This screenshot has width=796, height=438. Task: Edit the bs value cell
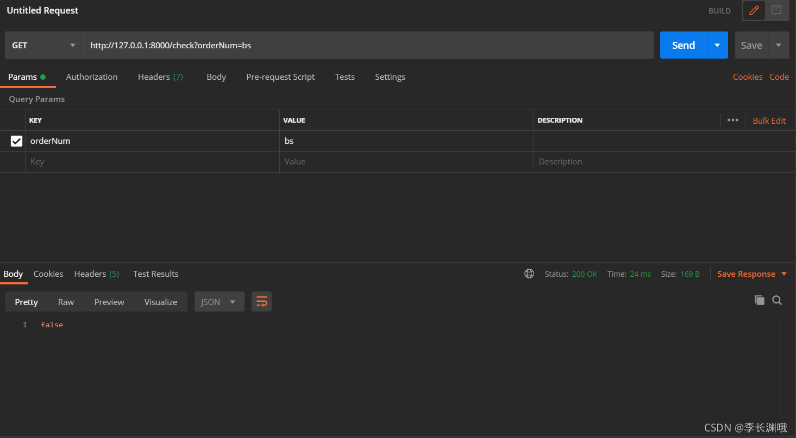[x=406, y=141]
